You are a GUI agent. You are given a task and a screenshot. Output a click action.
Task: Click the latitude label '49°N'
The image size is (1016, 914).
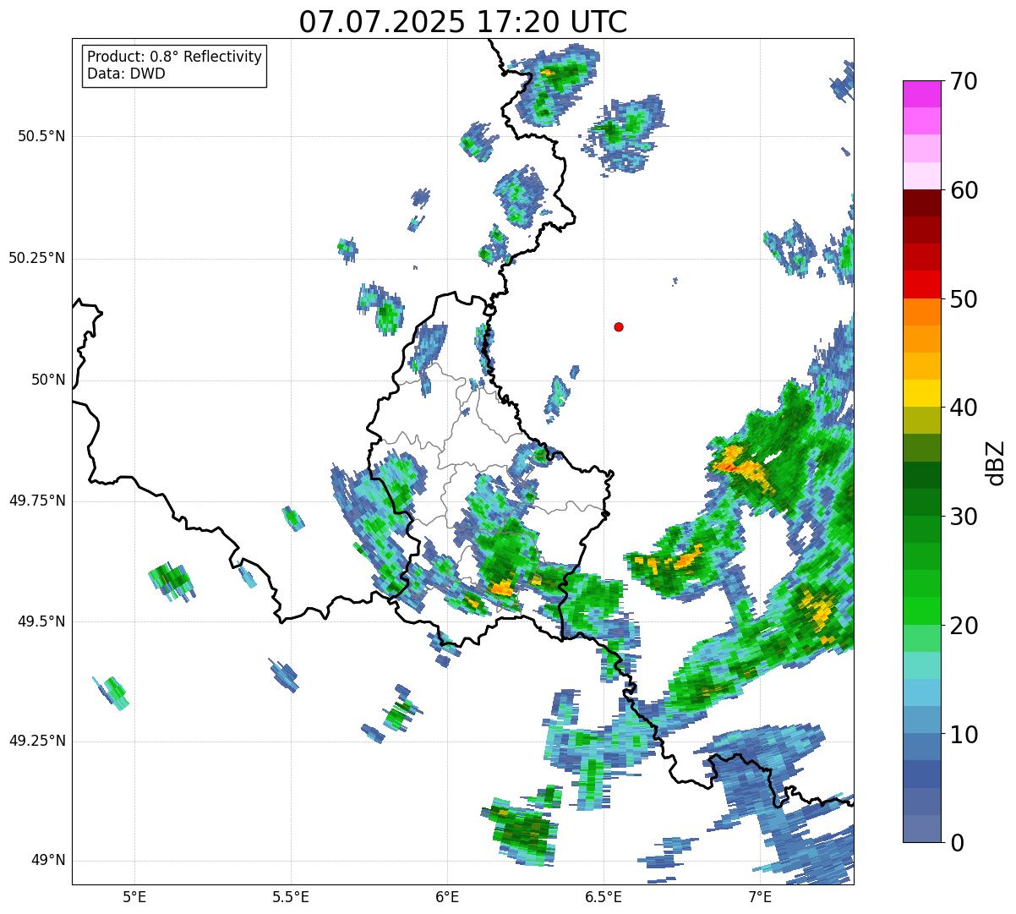pos(48,861)
